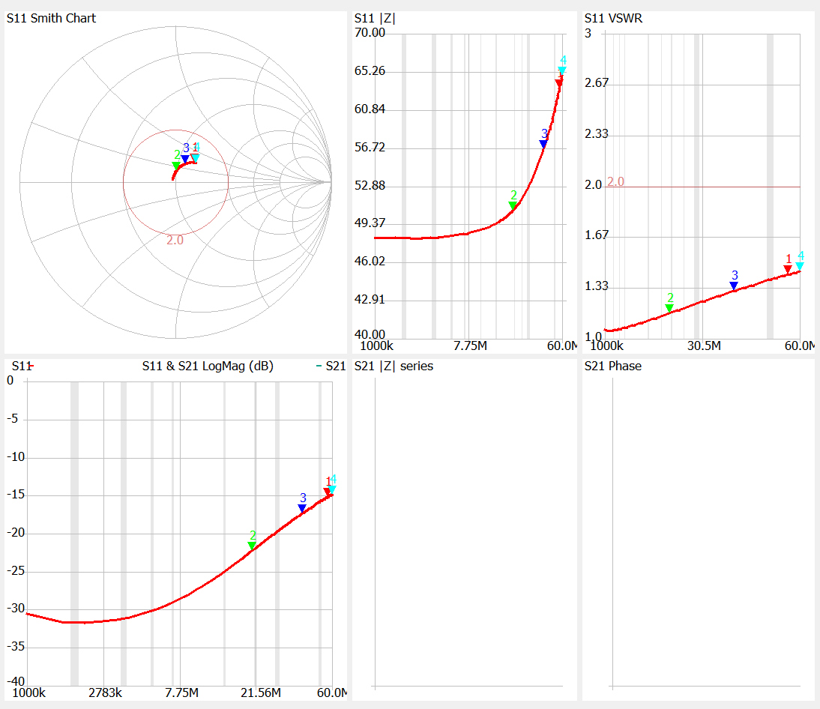Click red marker 1 on the VSWR plot
820x709 pixels.
point(788,269)
